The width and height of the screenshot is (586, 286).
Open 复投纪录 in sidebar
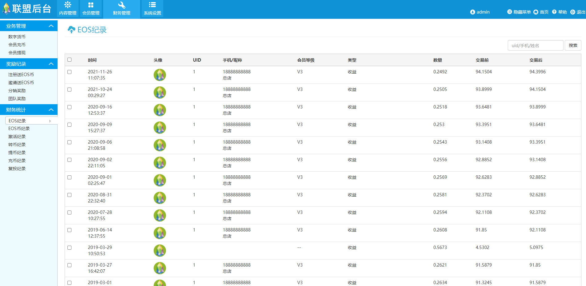[17, 169]
